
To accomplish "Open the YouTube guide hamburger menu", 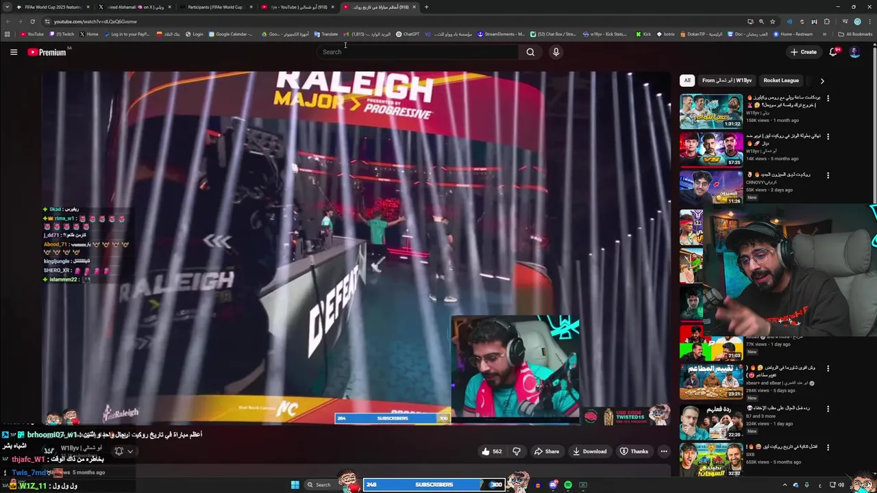I will point(14,52).
